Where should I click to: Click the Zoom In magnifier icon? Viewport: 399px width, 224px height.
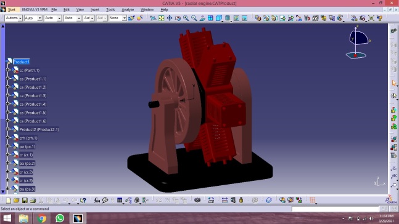click(x=186, y=18)
